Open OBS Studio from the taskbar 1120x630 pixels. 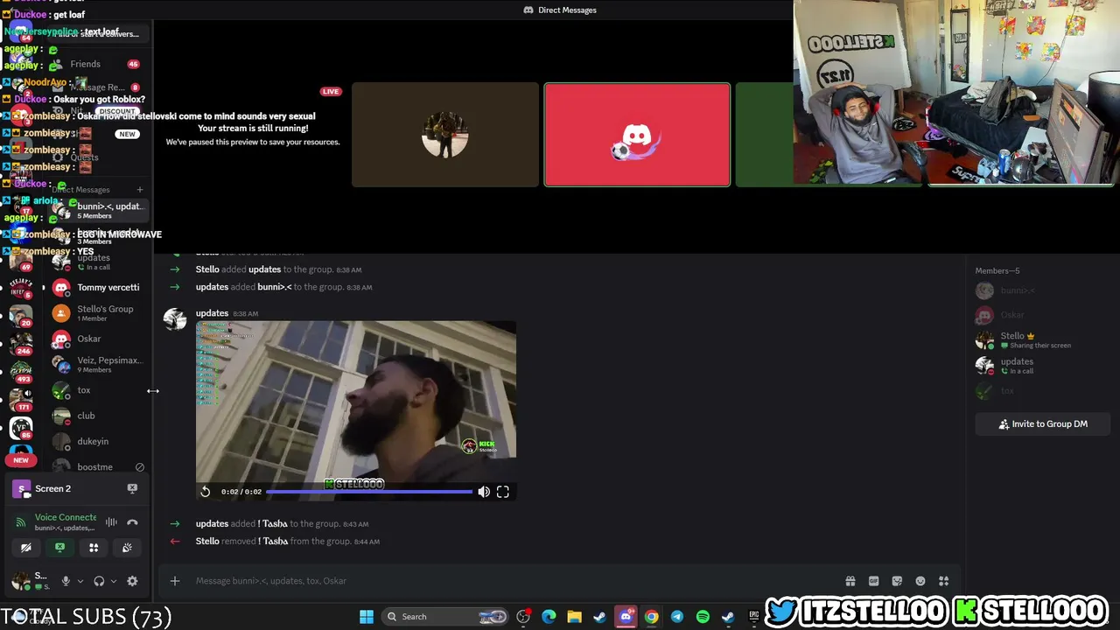(x=524, y=617)
